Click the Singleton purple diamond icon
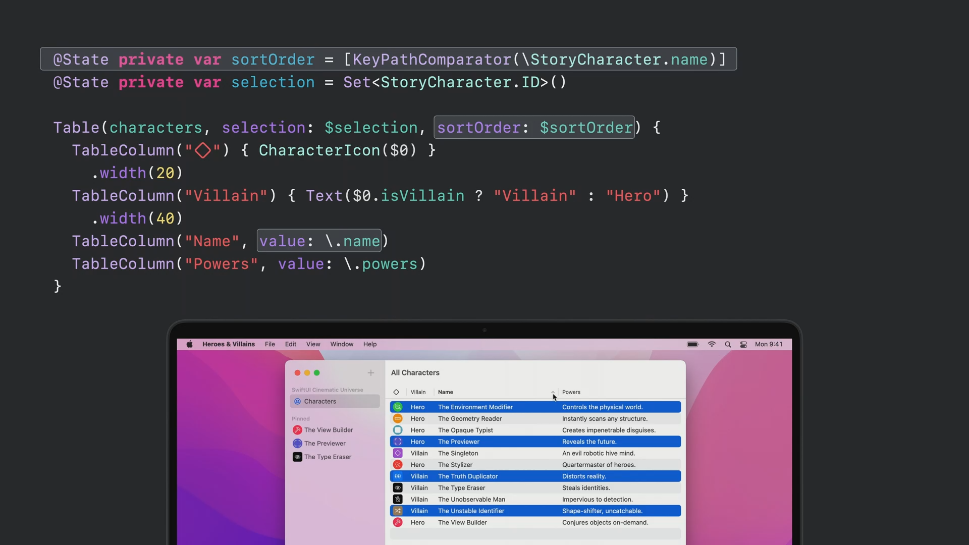Screen dimensions: 969x545 pos(398,453)
